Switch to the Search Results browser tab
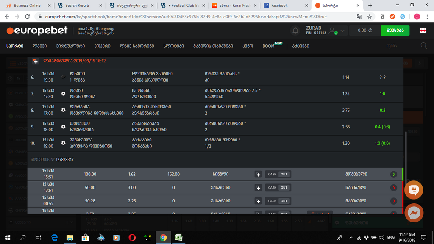The width and height of the screenshot is (434, 244). pyautogui.click(x=80, y=5)
